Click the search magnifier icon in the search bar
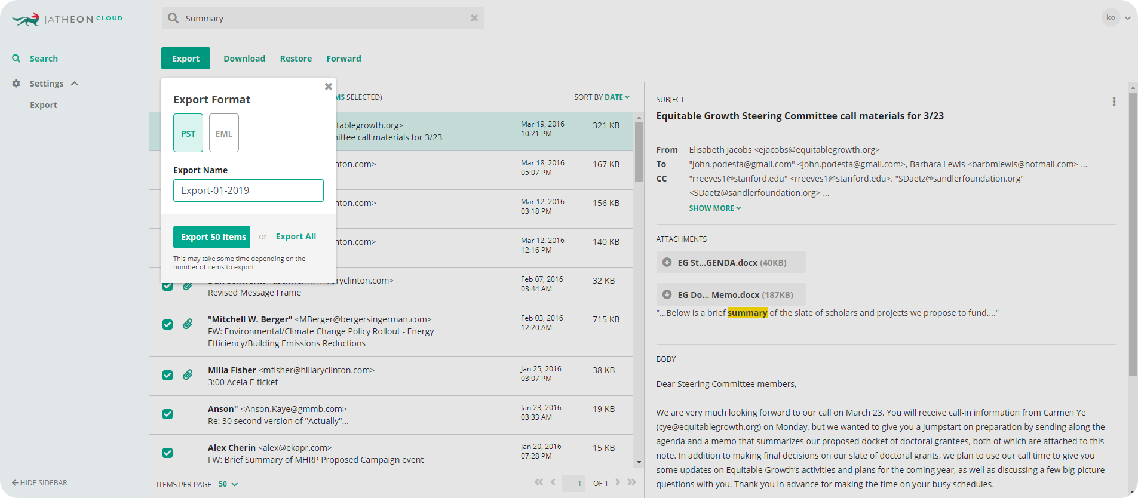The image size is (1138, 498). [173, 18]
